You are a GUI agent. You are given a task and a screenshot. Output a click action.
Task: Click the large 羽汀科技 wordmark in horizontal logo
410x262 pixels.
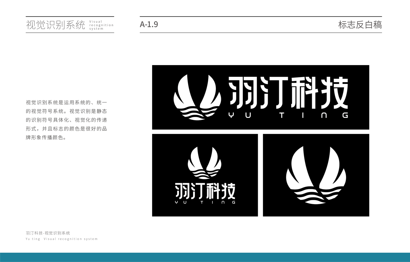[288, 93]
